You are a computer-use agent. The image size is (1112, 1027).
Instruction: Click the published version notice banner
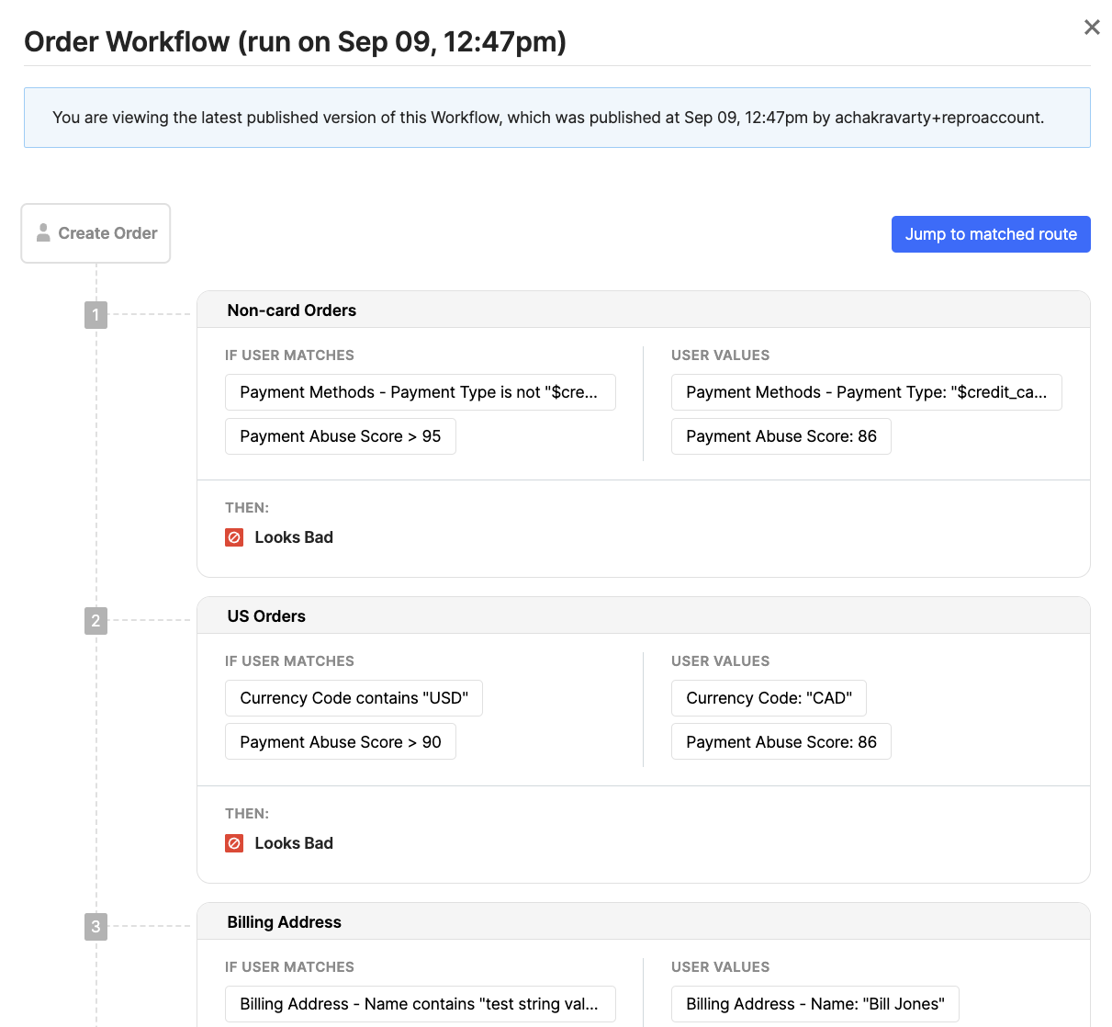[x=557, y=118]
